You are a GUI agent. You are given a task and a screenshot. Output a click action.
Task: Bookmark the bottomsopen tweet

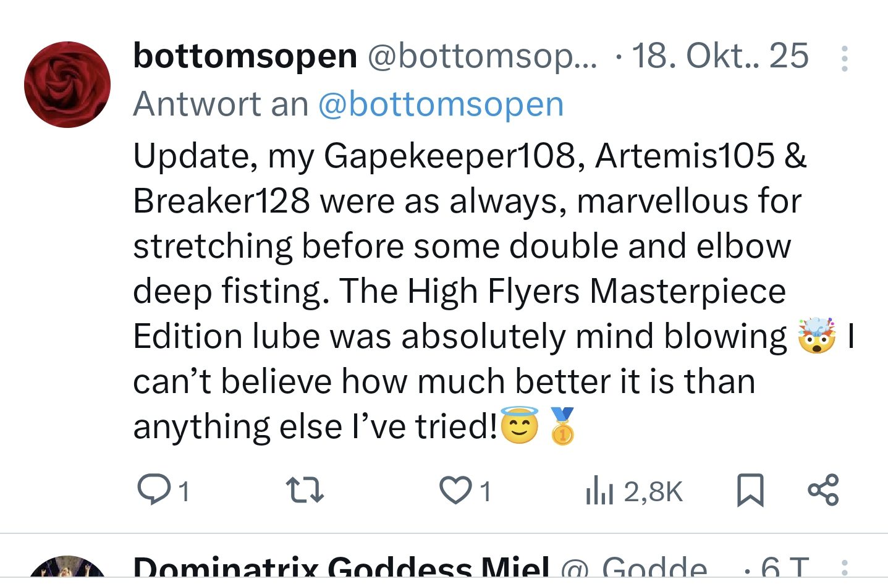pyautogui.click(x=750, y=491)
